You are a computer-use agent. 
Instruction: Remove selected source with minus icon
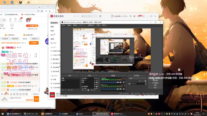[85, 90]
